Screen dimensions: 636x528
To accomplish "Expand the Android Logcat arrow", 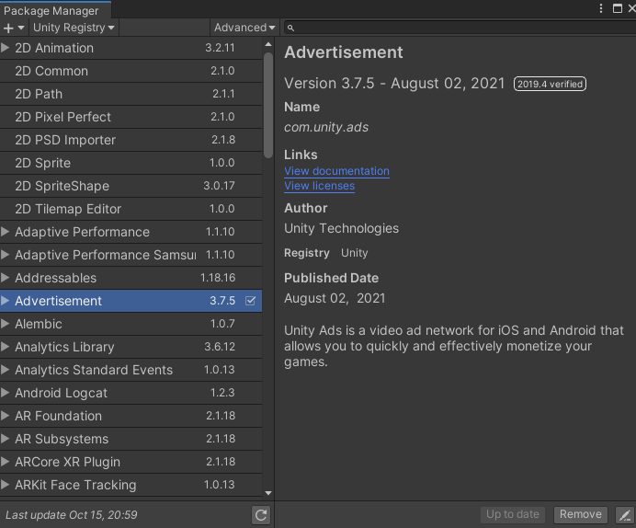I will pyautogui.click(x=5, y=393).
